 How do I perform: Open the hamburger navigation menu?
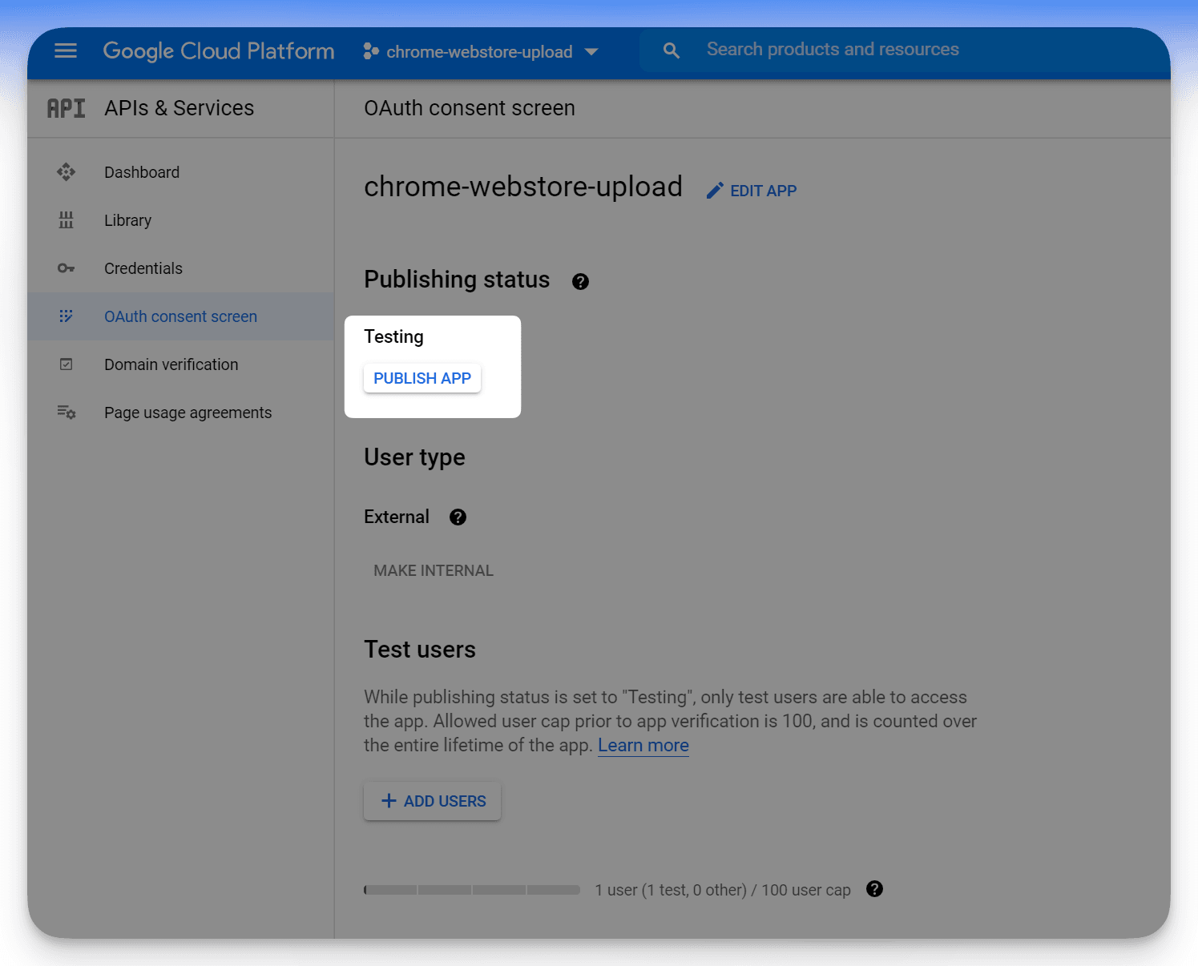pos(66,51)
